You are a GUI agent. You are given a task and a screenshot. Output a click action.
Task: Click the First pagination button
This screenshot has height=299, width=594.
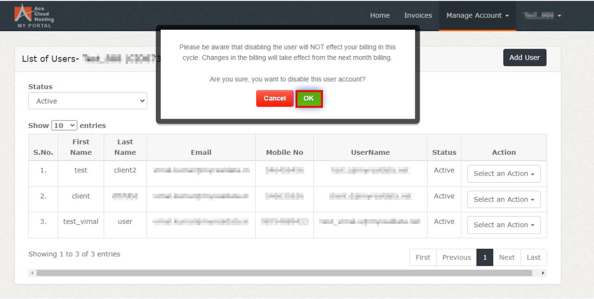pyautogui.click(x=422, y=257)
